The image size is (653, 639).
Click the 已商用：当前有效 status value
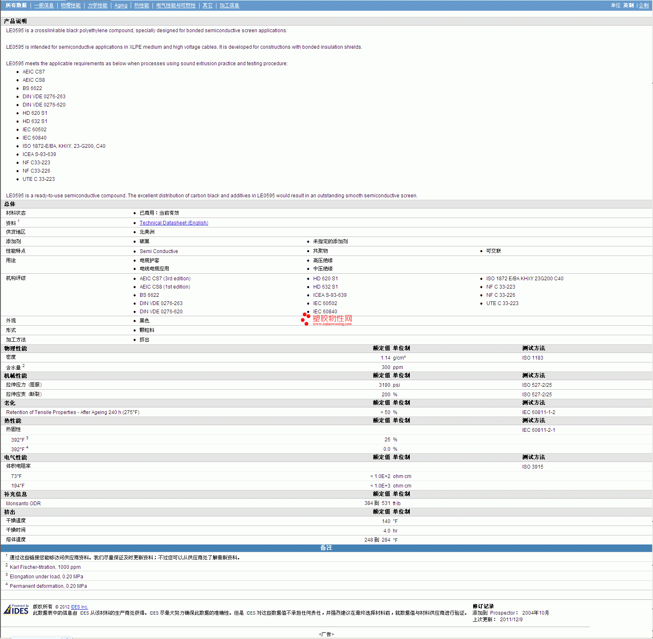[x=159, y=213]
